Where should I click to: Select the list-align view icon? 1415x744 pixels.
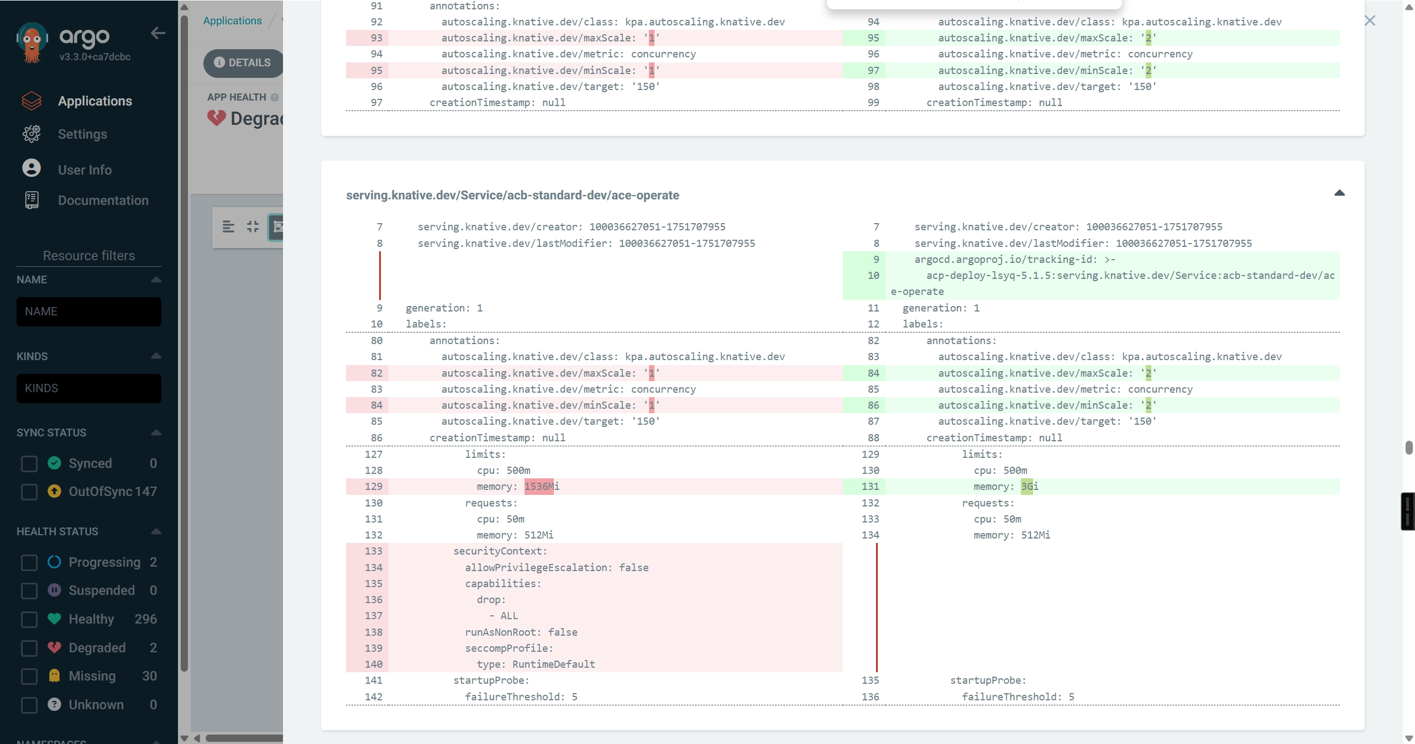pyautogui.click(x=228, y=226)
